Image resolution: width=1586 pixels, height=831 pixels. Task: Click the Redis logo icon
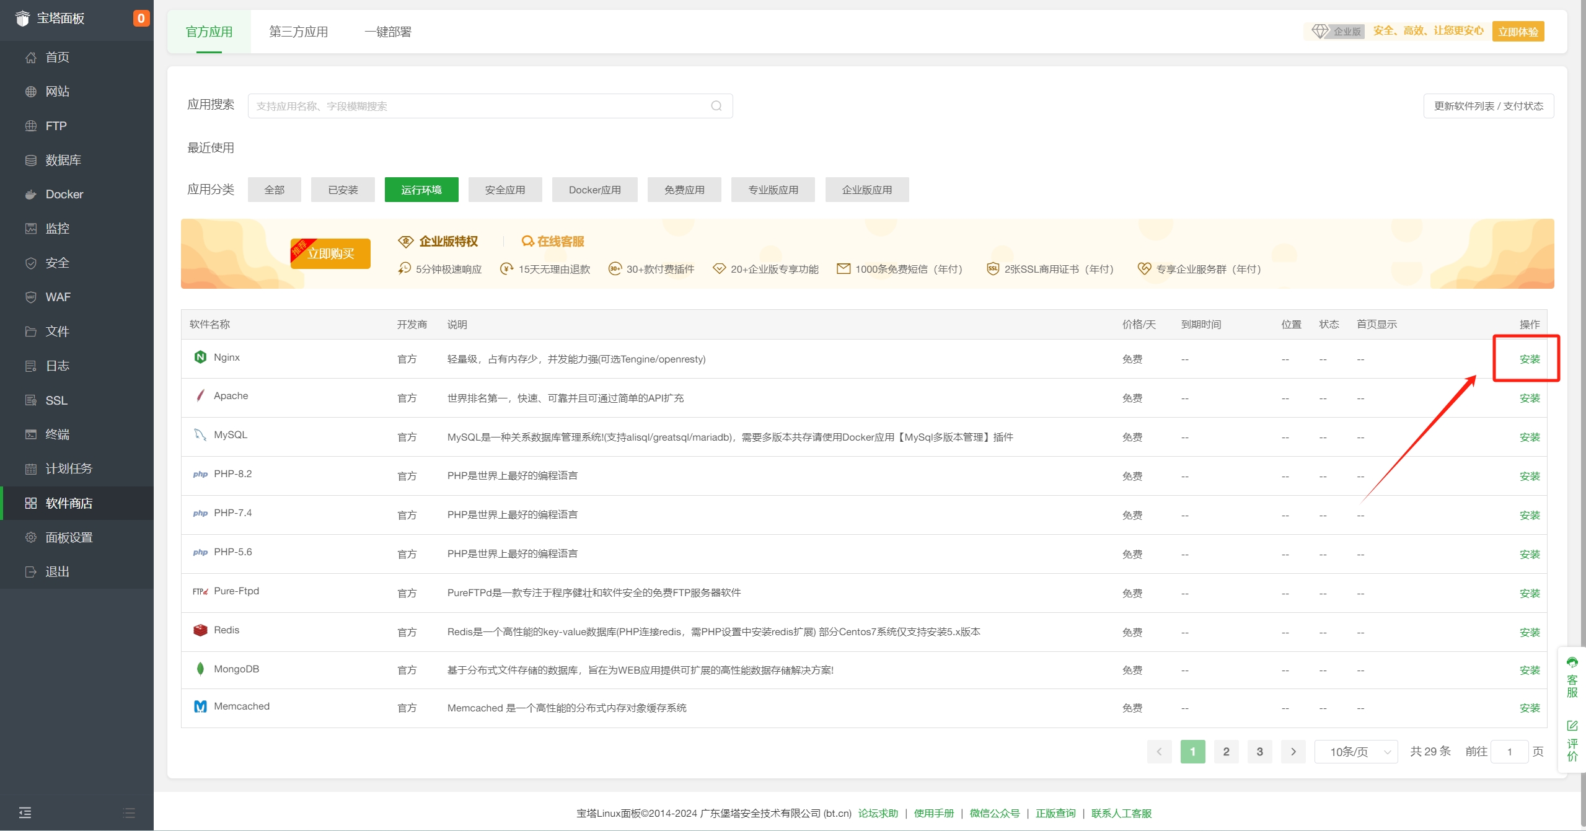click(x=200, y=630)
